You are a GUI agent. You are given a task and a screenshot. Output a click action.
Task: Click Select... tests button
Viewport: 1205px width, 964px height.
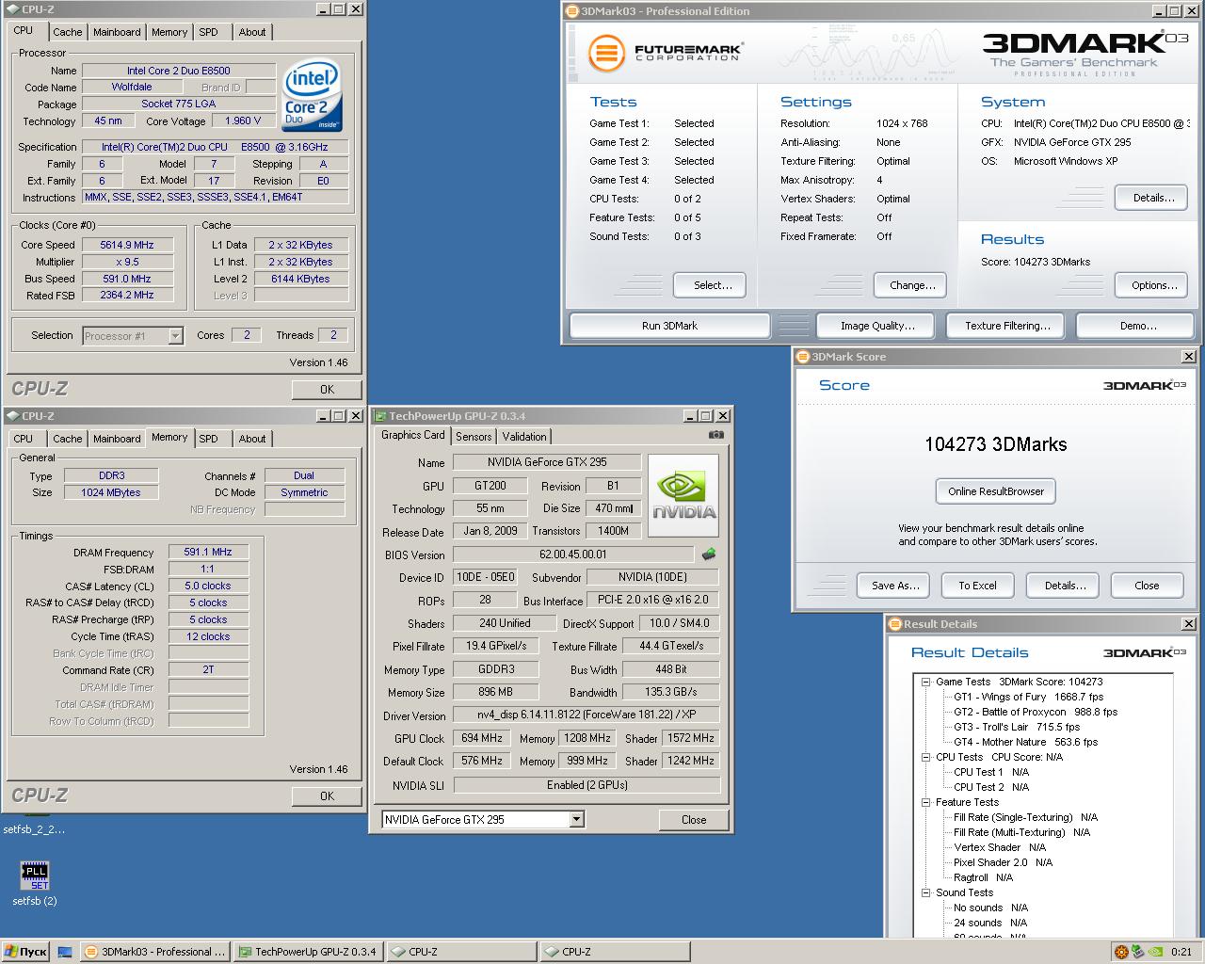[713, 285]
